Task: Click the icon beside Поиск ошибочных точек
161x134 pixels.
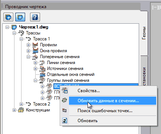Action: click(x=65, y=110)
